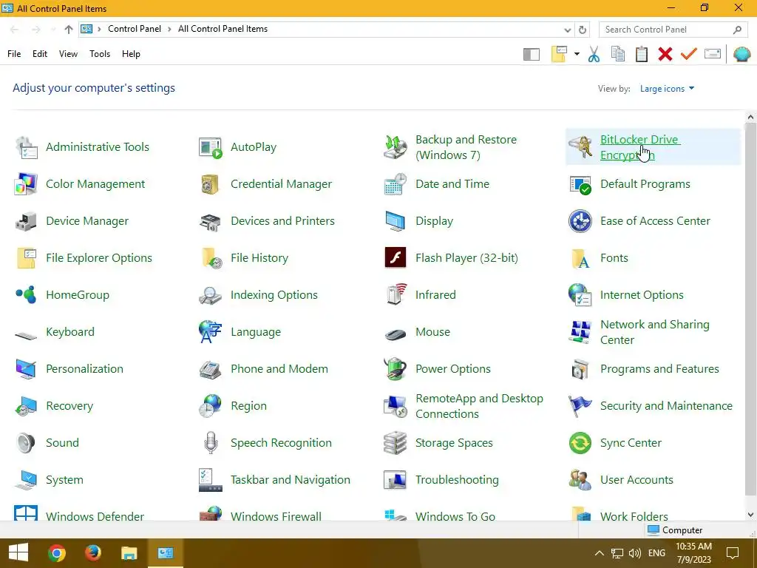This screenshot has height=568, width=757.
Task: Open the Tools menu
Action: [x=100, y=54]
